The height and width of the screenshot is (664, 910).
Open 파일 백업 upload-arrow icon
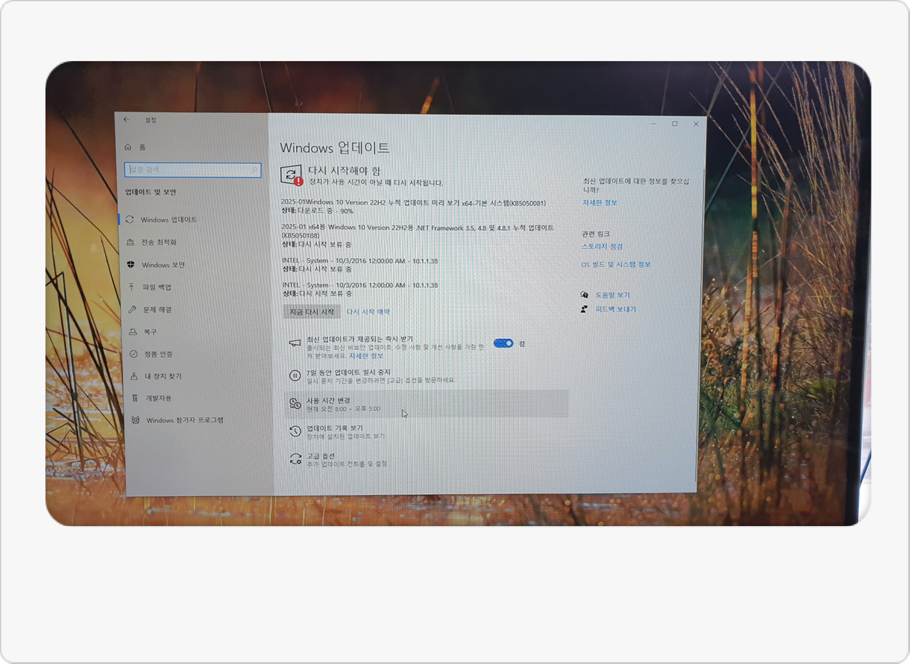(x=132, y=287)
